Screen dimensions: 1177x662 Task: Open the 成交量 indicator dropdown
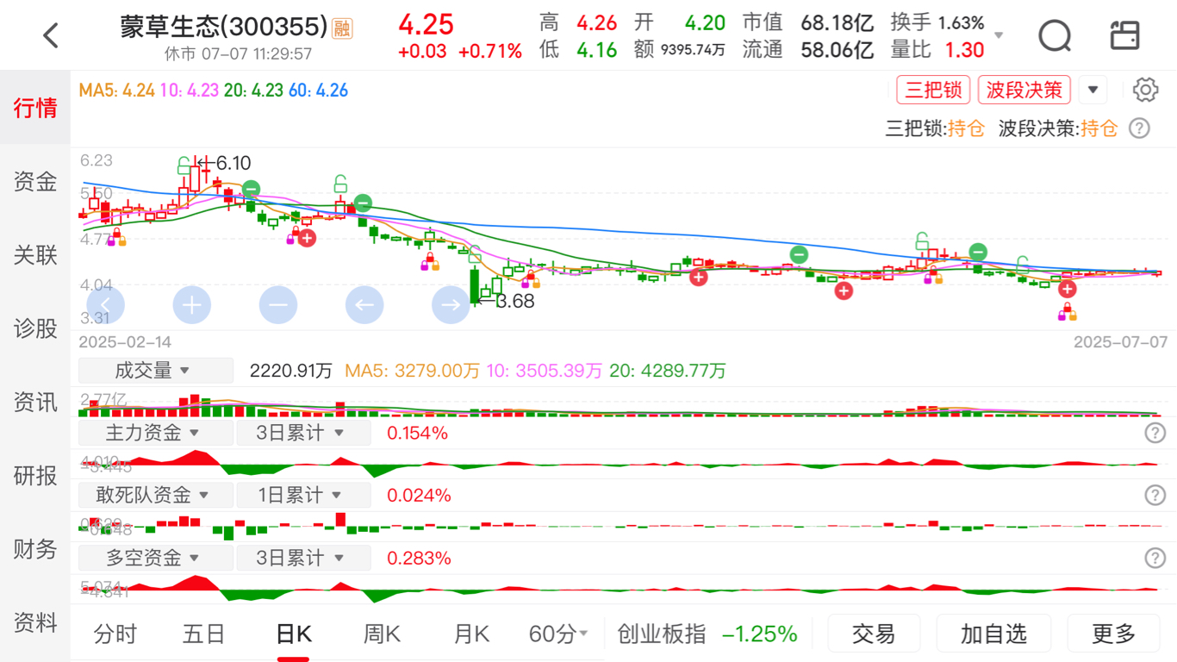[x=156, y=371]
